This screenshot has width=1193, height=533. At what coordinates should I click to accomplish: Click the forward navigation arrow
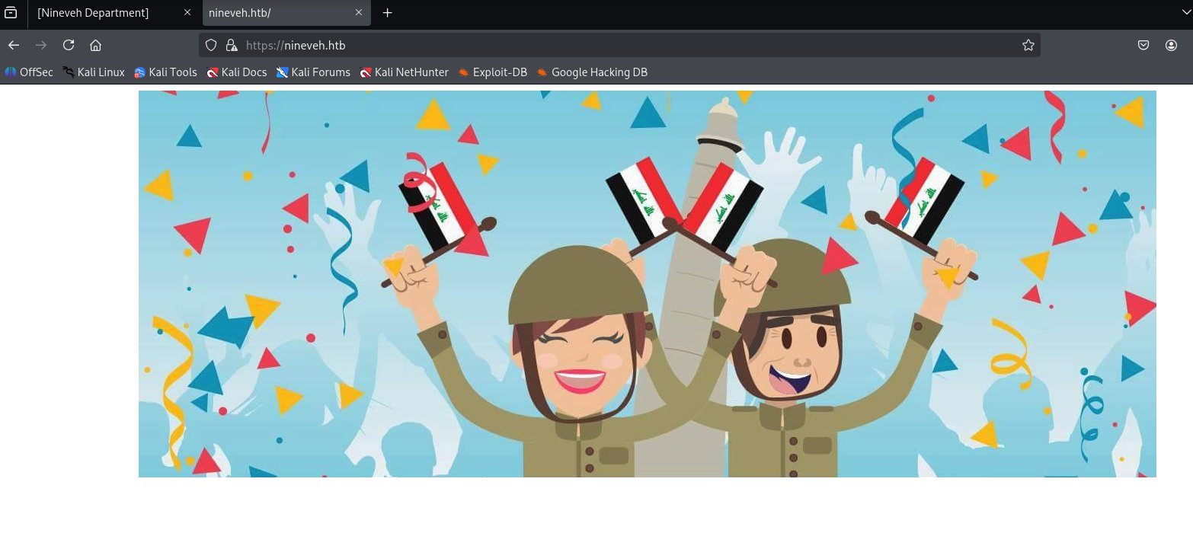[41, 45]
